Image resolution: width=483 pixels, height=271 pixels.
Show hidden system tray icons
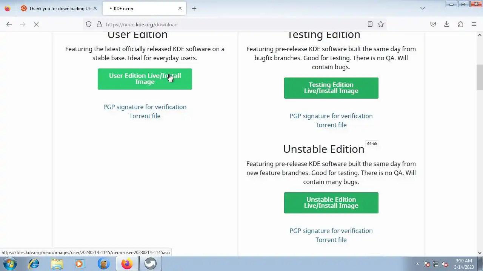(x=417, y=264)
